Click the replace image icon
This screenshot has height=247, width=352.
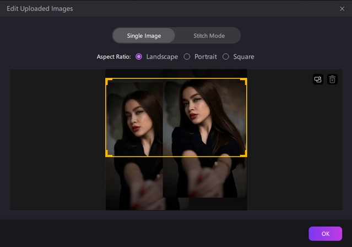point(318,80)
